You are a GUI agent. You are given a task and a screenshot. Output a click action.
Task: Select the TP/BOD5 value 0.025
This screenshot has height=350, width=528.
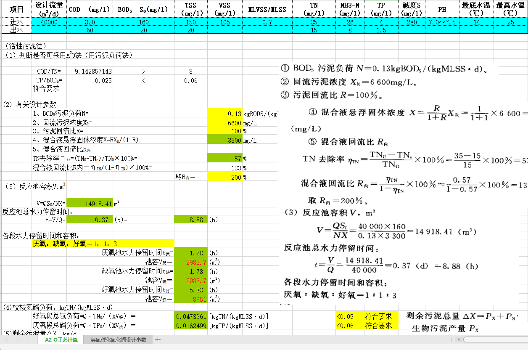(90, 80)
